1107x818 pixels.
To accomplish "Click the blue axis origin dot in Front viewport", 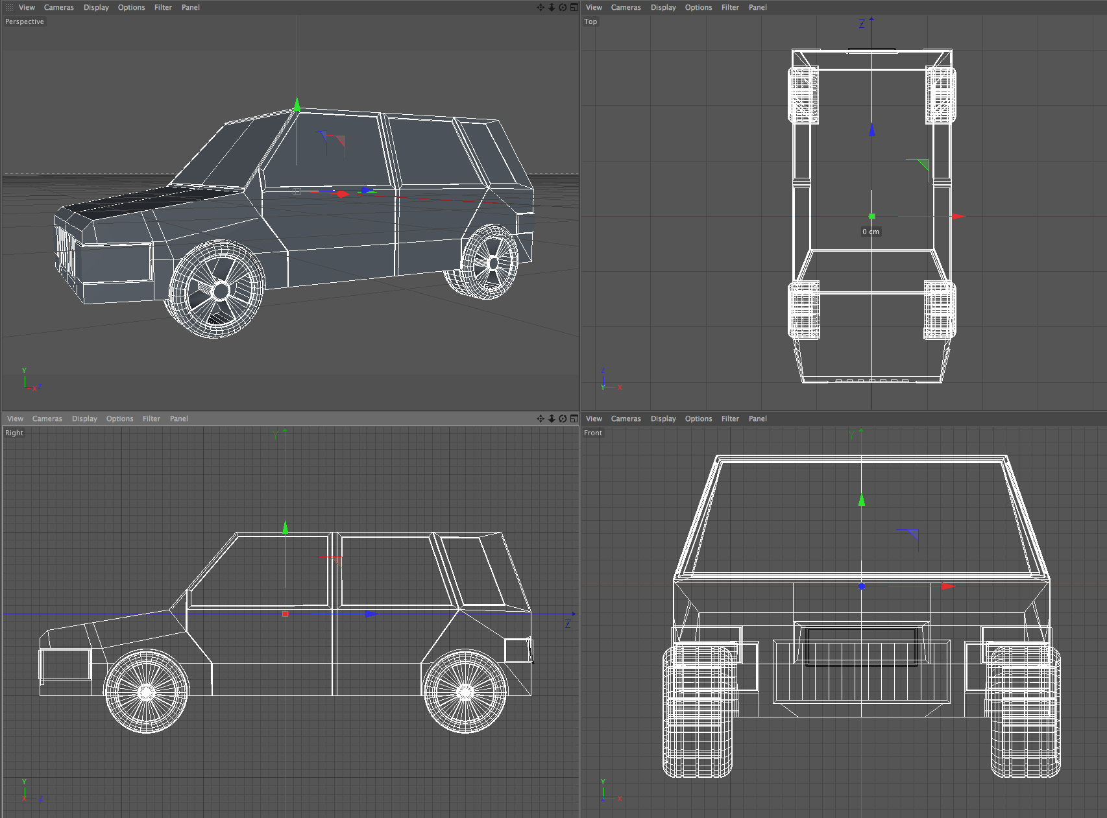I will point(862,586).
